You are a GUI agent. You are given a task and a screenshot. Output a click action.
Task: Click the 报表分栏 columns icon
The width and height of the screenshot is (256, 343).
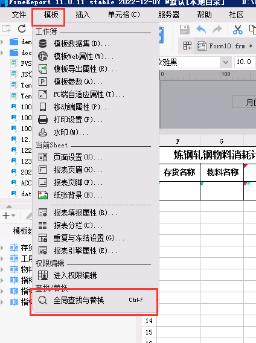click(43, 225)
